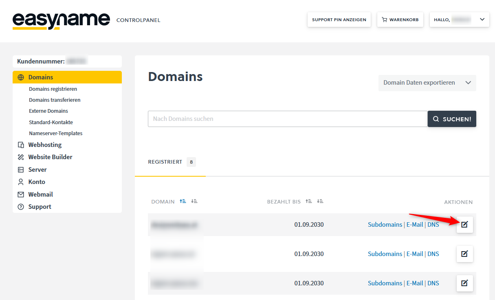Screen dimensions: 495x300
Task: Click the 01.09.2030 date in second row
Action: coord(309,254)
